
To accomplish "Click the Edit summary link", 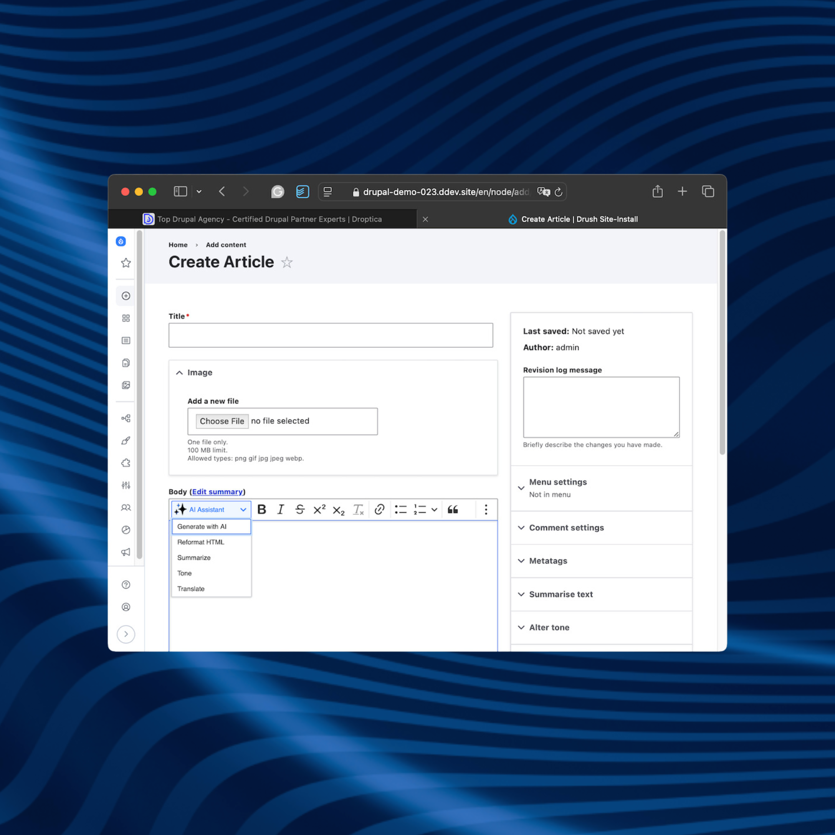I will pos(217,492).
